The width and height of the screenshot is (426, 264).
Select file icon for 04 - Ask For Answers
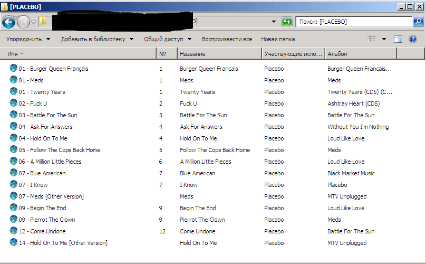(13, 126)
